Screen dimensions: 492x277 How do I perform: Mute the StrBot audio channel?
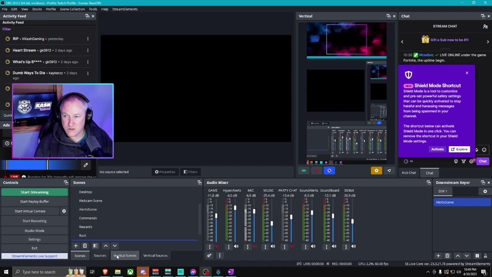[354, 247]
